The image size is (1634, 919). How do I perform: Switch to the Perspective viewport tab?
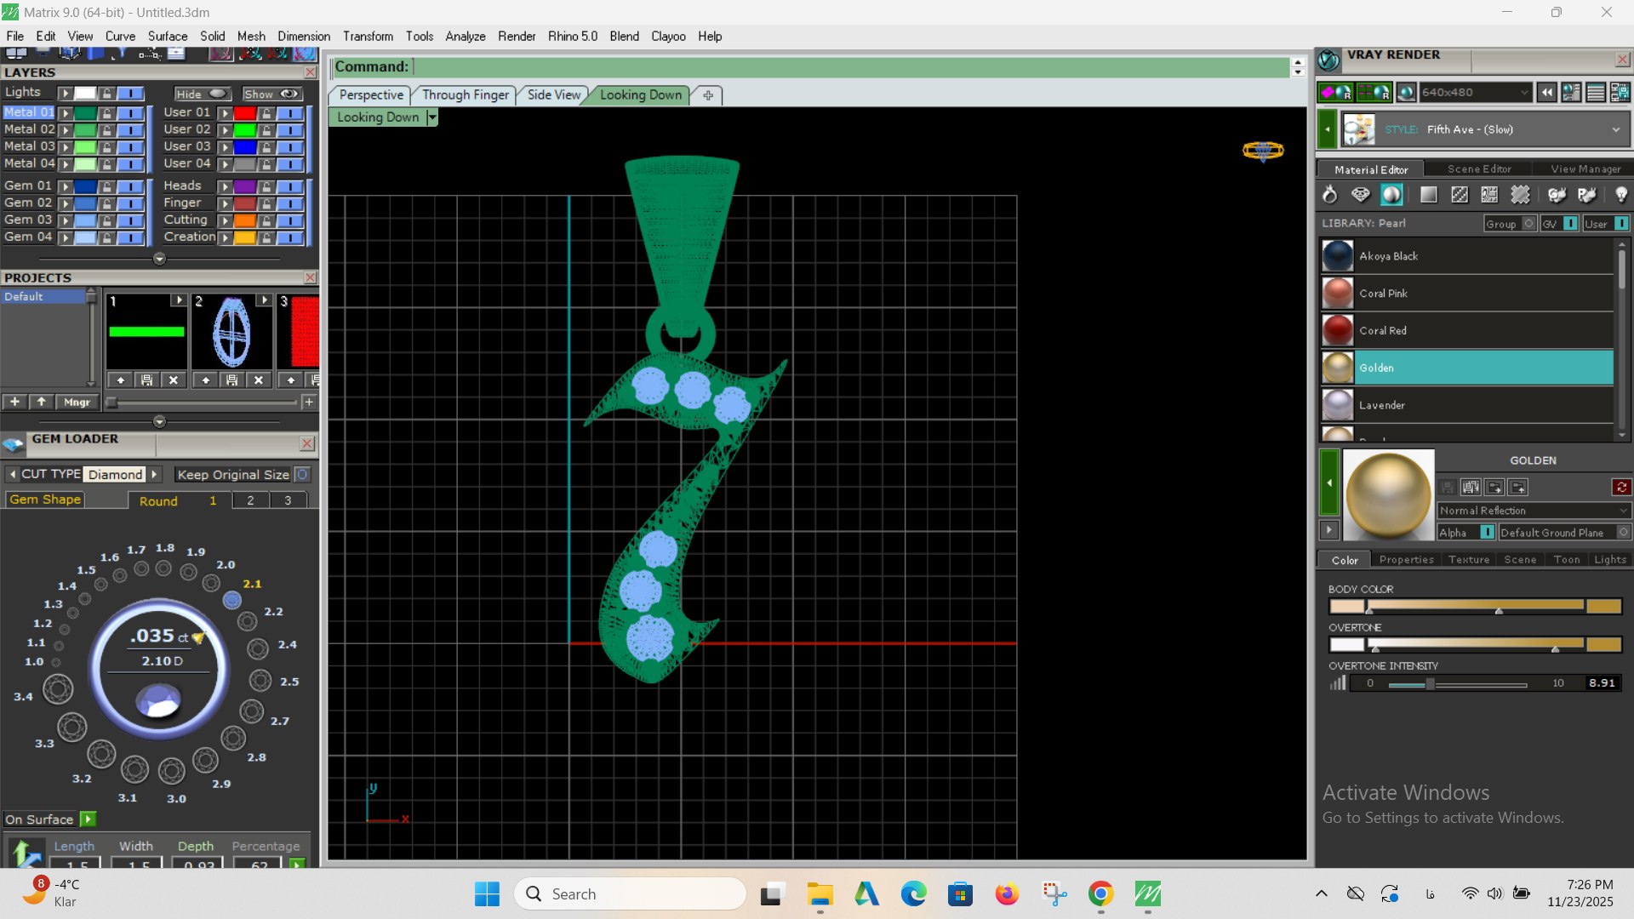[371, 95]
